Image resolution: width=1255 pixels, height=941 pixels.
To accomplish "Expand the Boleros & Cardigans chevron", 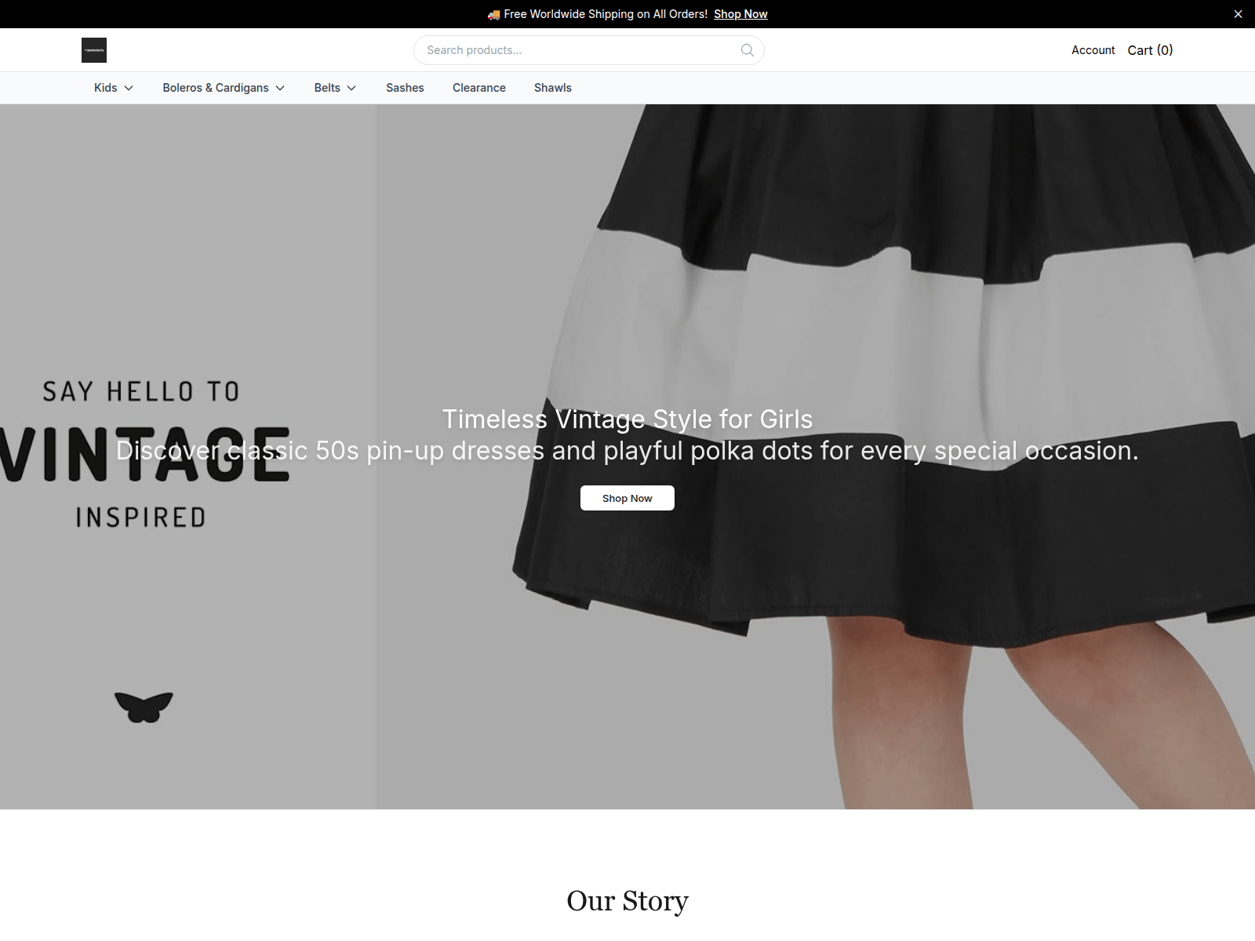I will point(280,88).
